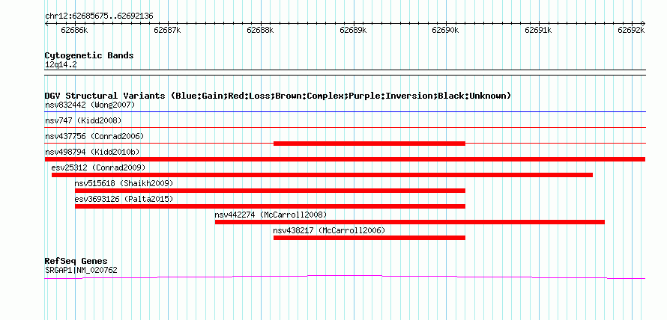The width and height of the screenshot is (667, 320).
Task: Click the 62686k ruler tick label
Action: click(74, 30)
